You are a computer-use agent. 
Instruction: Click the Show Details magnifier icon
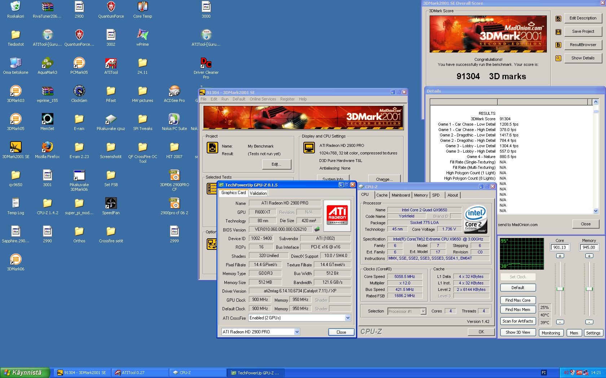click(558, 58)
